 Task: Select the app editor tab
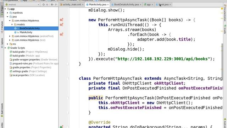pyautogui.click(x=149, y=5)
